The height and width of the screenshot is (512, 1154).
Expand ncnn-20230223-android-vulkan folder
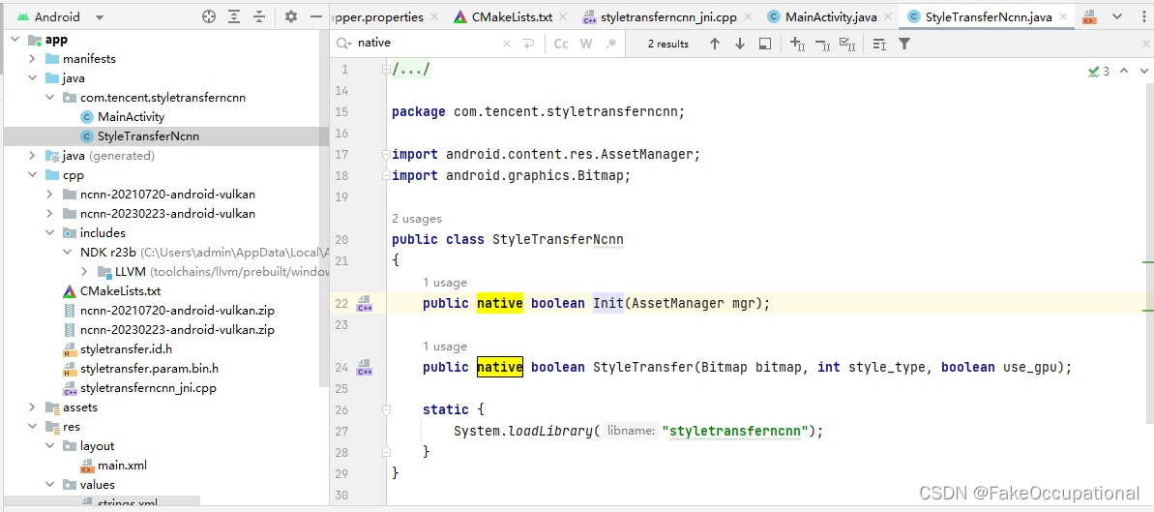click(50, 214)
